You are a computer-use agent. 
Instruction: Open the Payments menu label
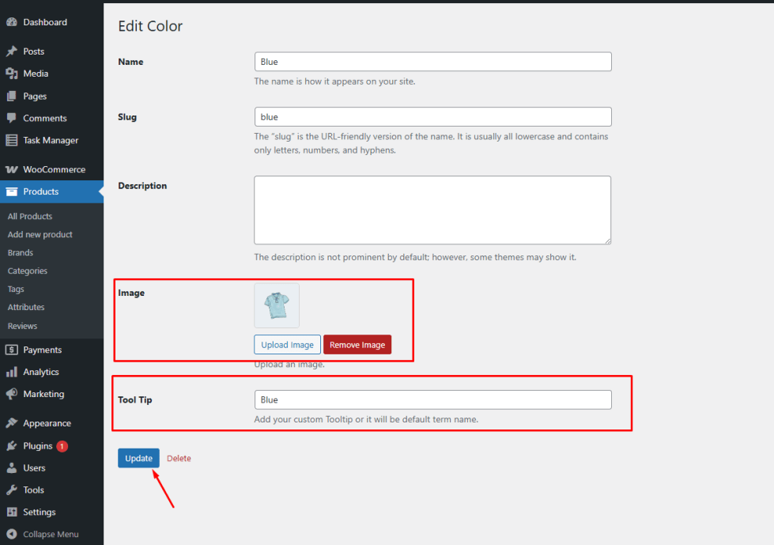coord(43,350)
